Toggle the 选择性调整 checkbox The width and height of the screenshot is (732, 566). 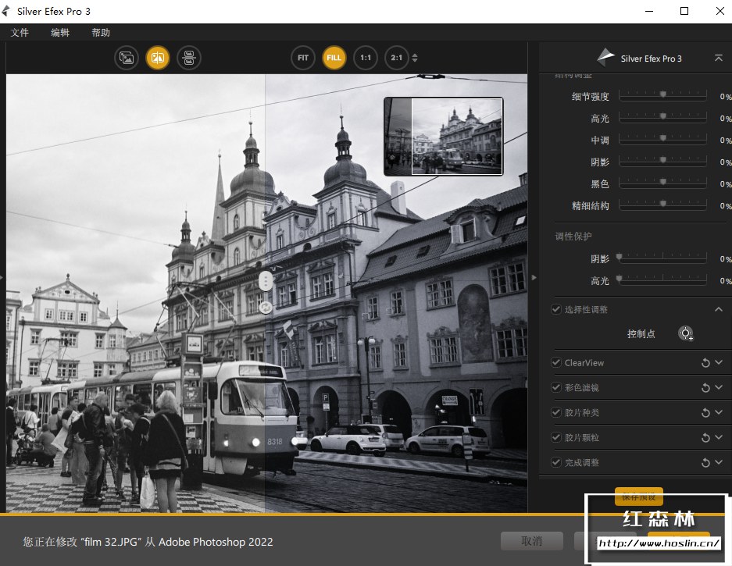[x=556, y=309]
